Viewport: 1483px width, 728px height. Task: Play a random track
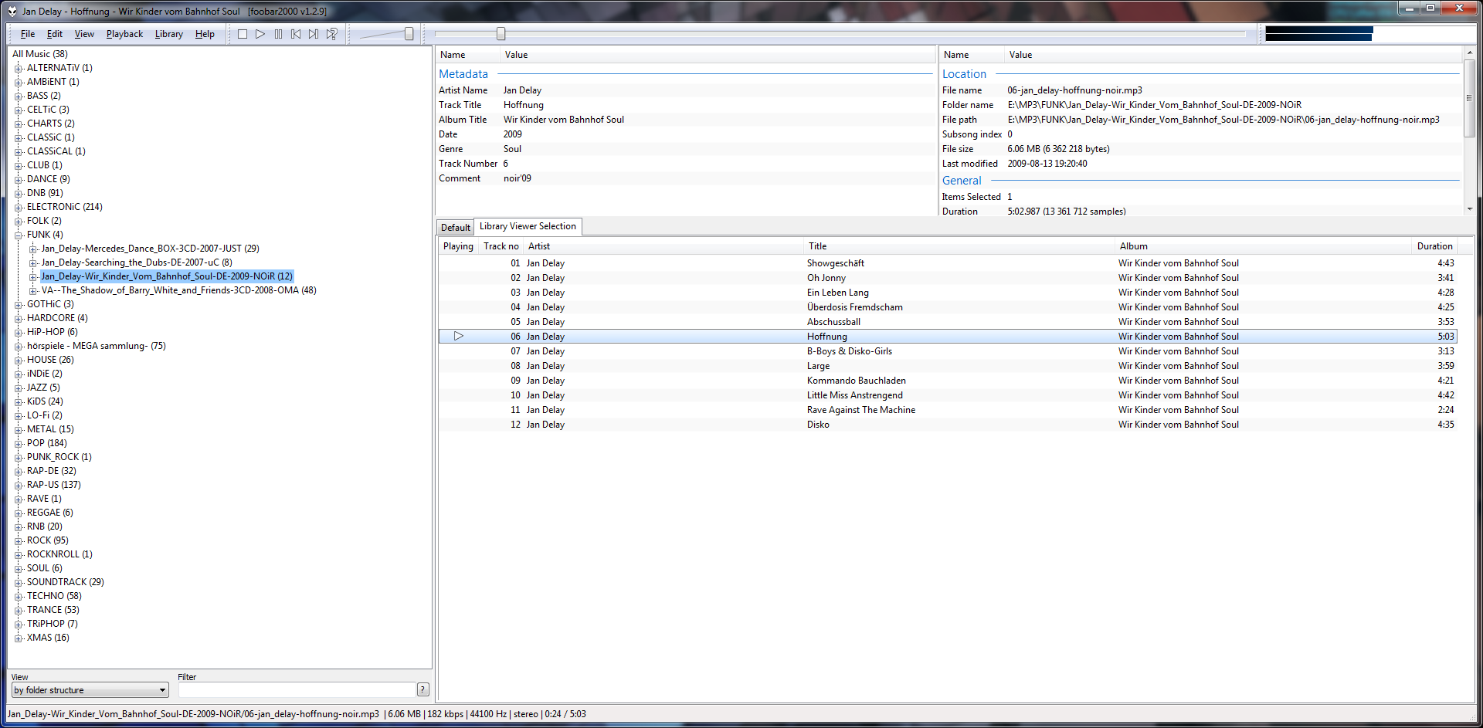coord(331,34)
